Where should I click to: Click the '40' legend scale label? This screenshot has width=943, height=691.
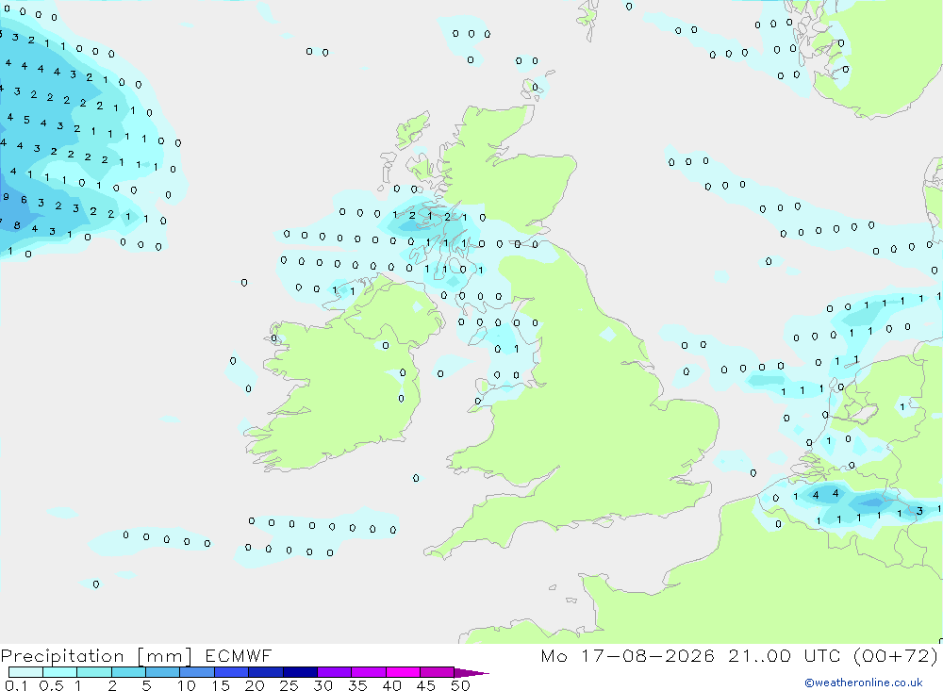pyautogui.click(x=392, y=685)
